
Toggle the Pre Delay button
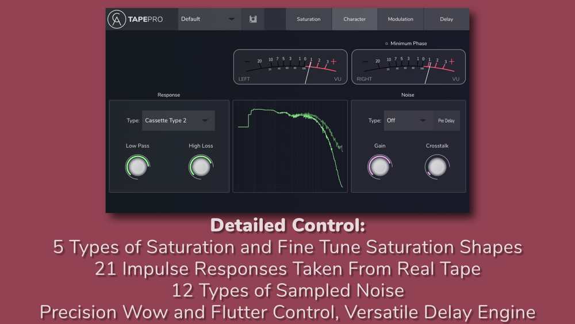click(446, 120)
